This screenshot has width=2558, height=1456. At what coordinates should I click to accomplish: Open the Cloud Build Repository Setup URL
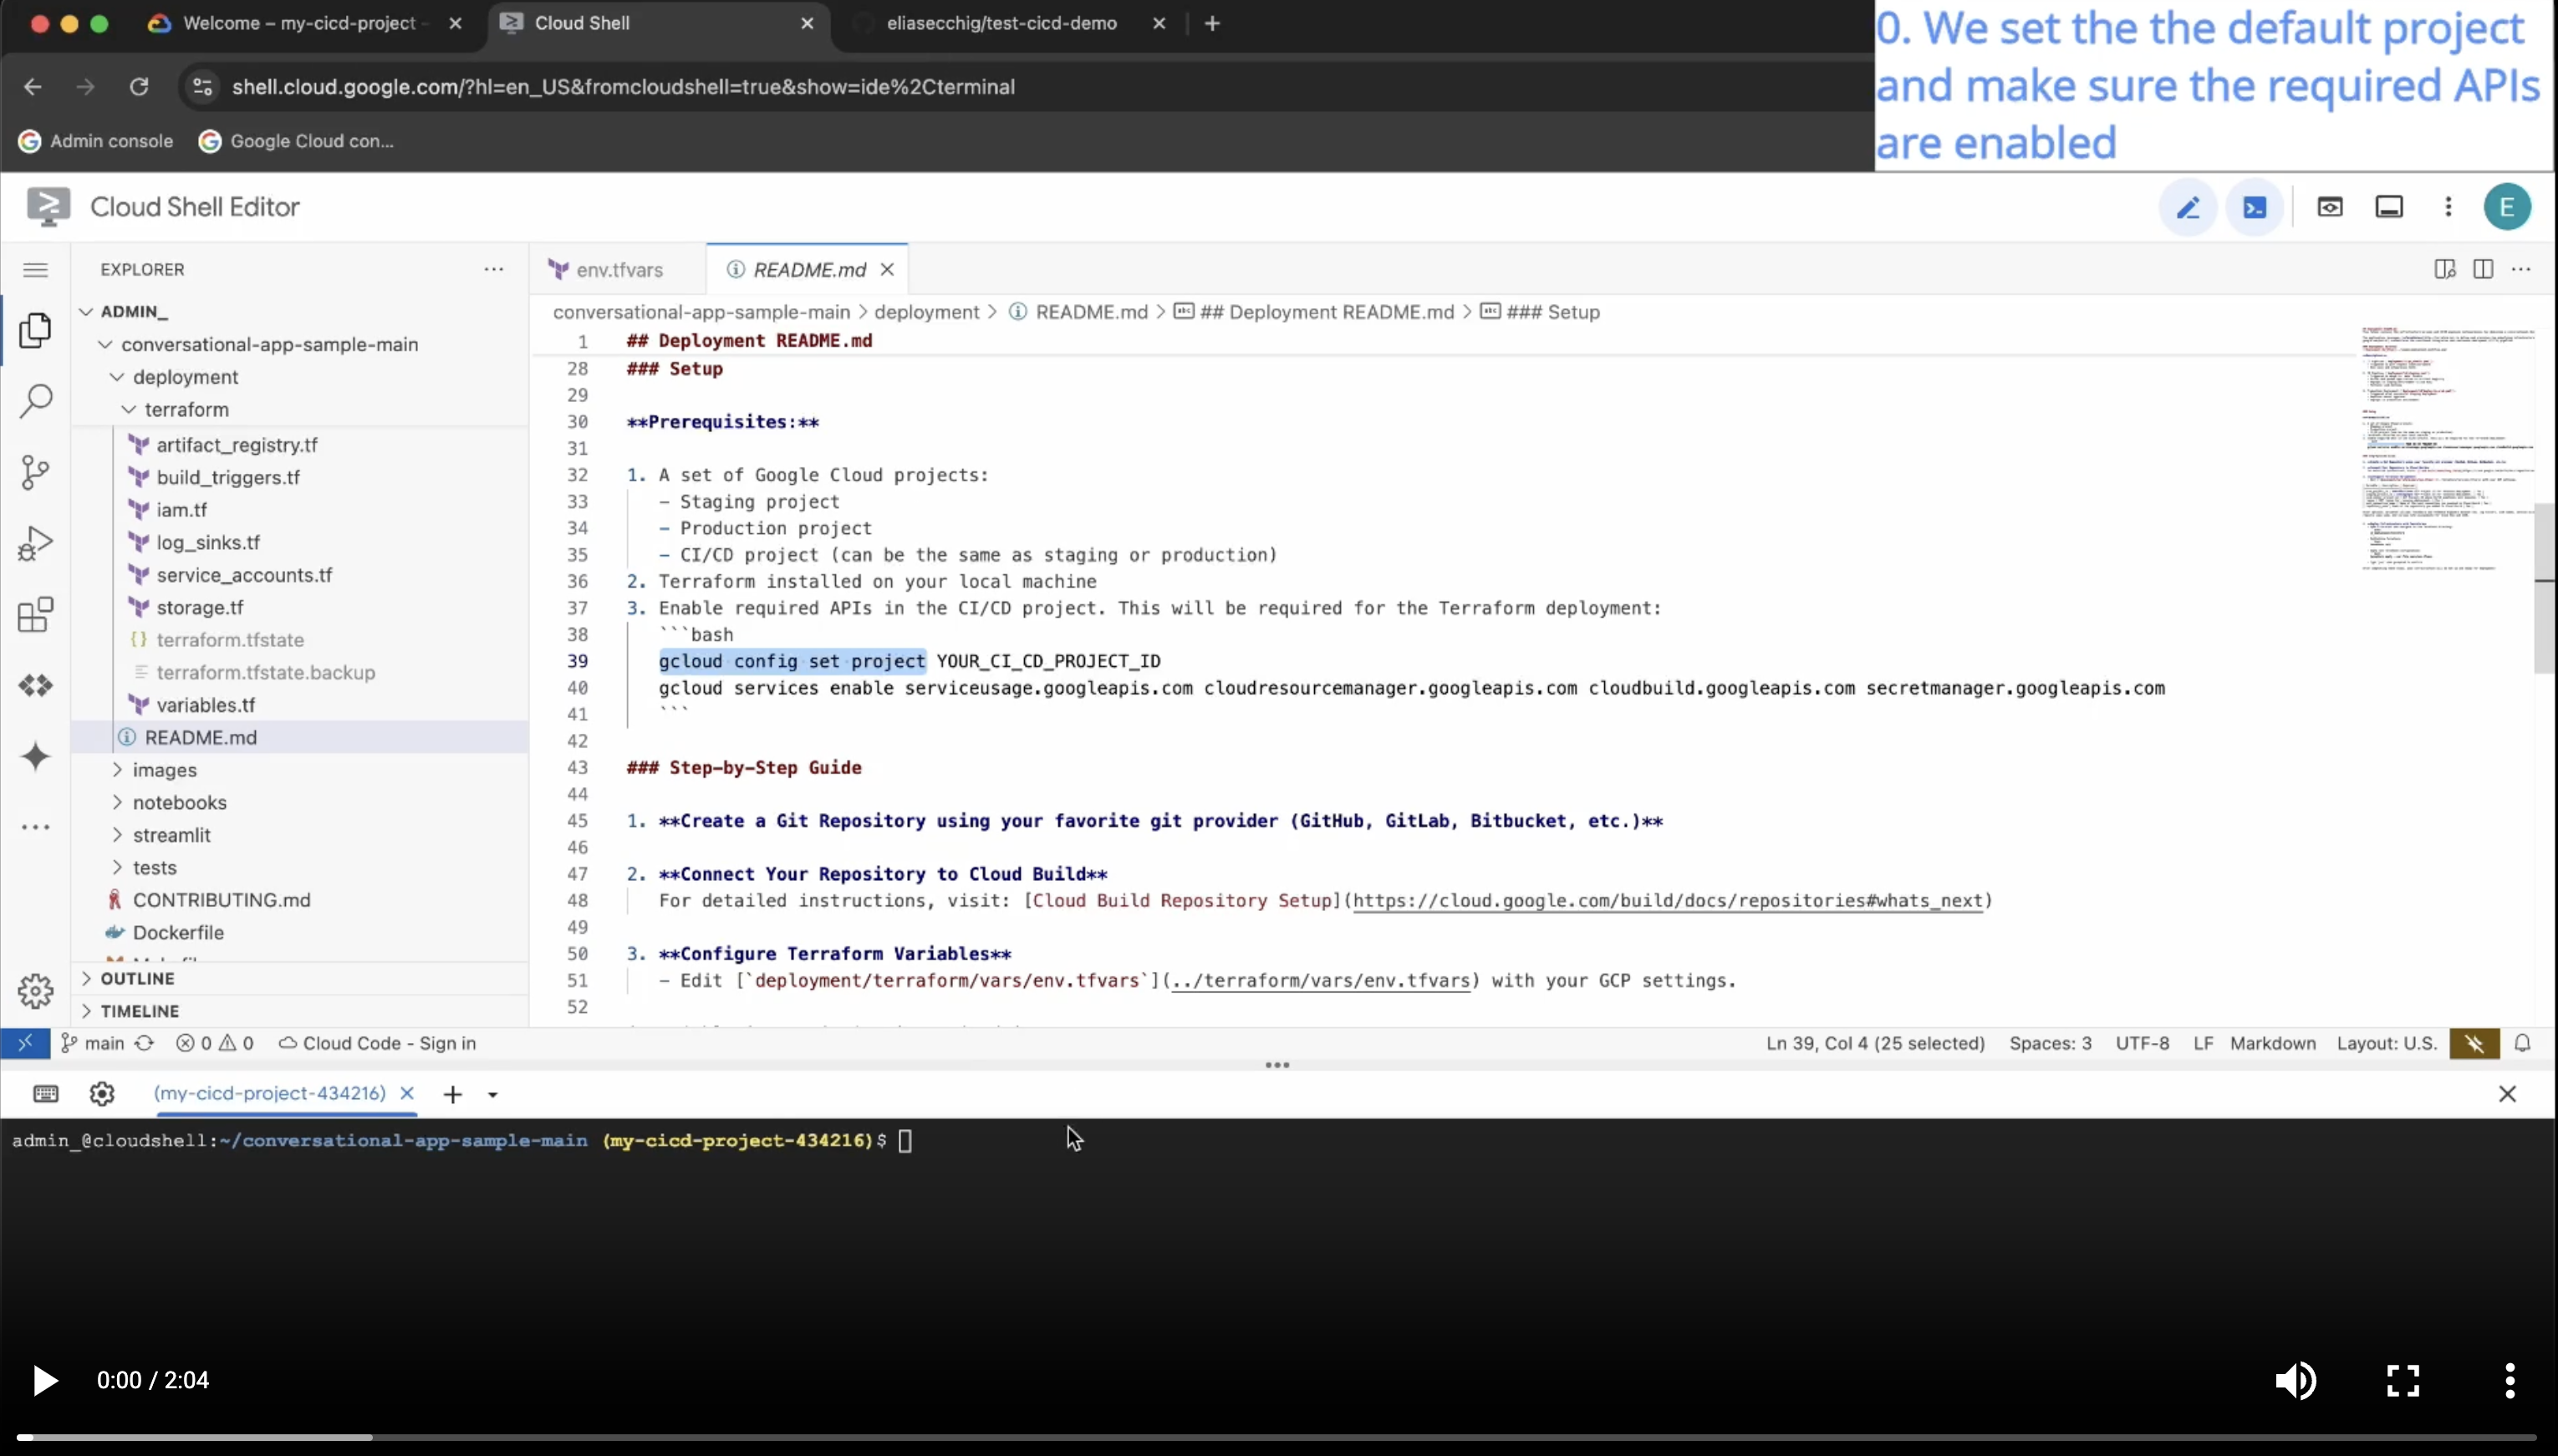point(1667,900)
